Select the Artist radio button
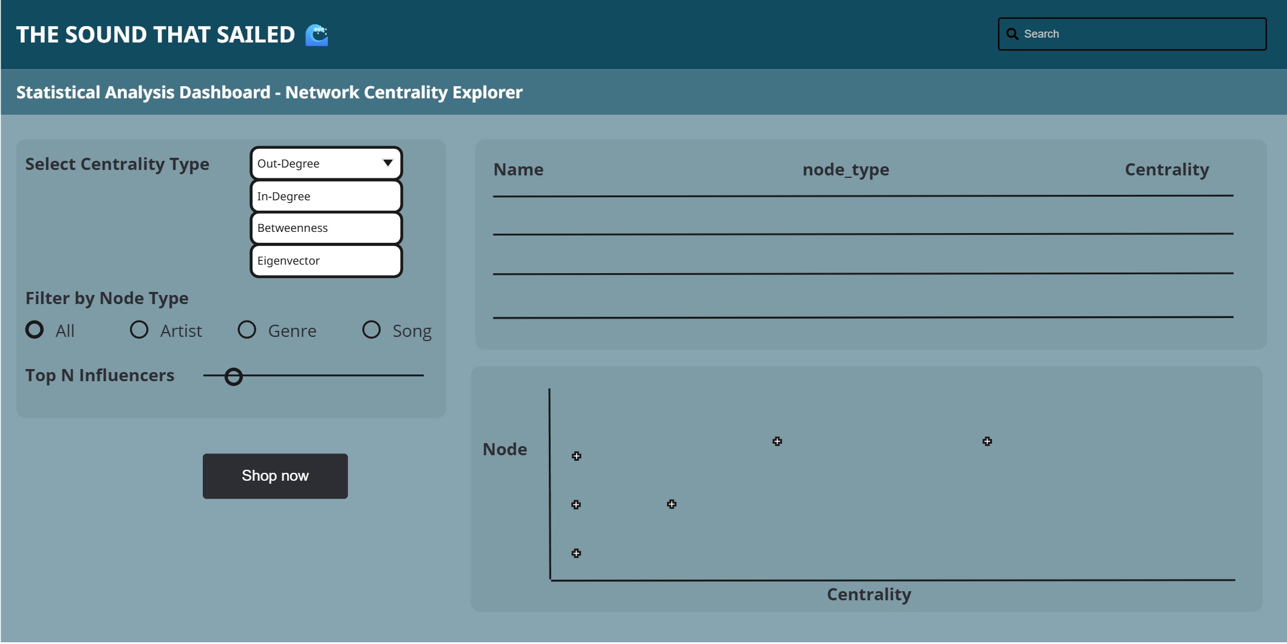The image size is (1287, 644). point(139,330)
